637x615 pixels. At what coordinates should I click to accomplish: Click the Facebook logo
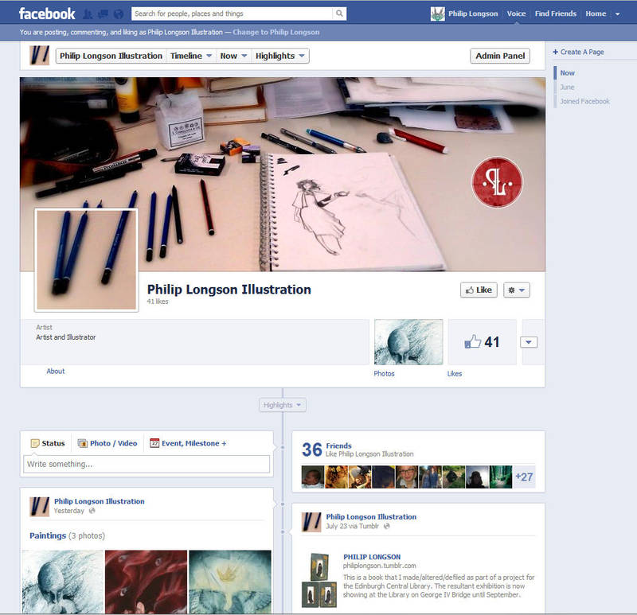(x=47, y=14)
